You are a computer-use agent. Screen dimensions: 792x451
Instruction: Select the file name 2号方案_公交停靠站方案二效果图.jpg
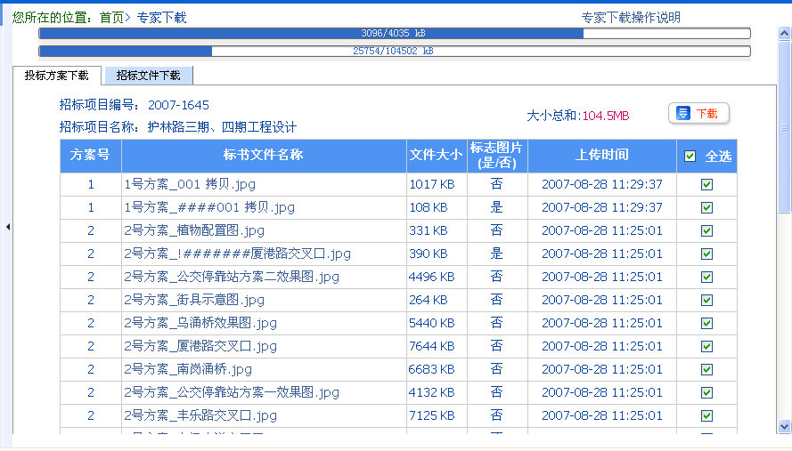(x=232, y=278)
